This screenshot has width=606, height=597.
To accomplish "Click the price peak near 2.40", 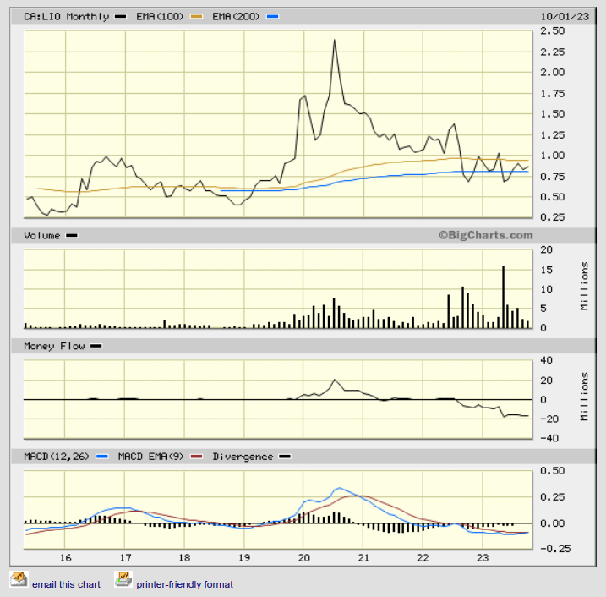I will [335, 40].
